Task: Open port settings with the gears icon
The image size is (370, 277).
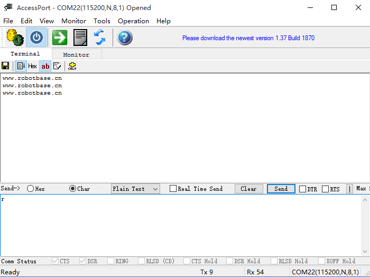Action: [14, 38]
